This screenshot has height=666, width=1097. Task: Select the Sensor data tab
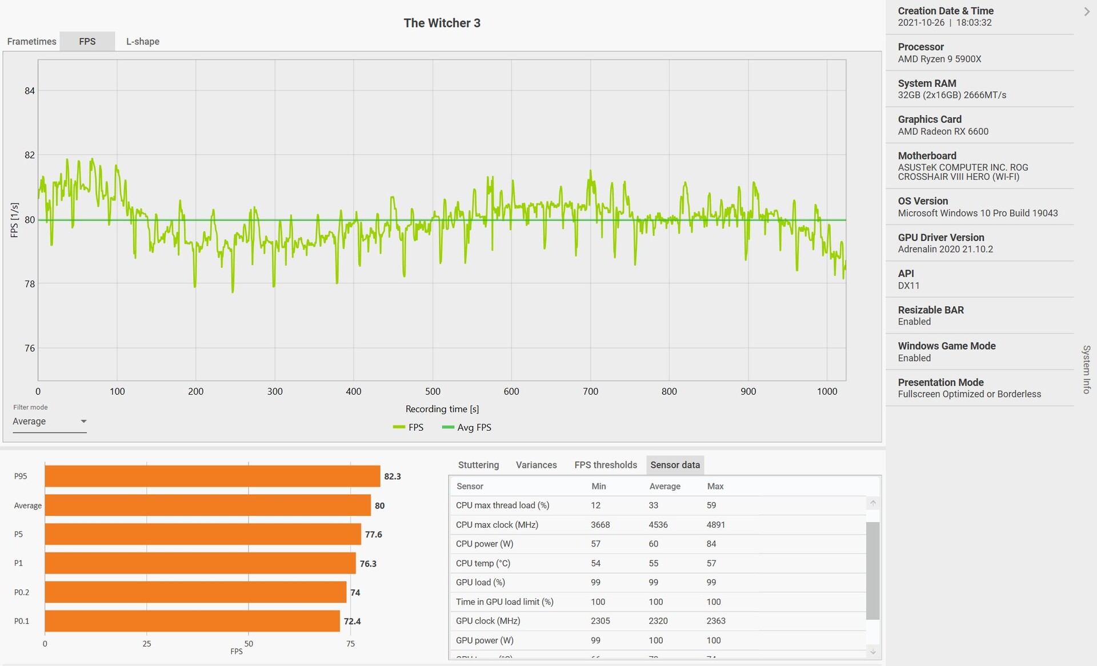point(675,465)
